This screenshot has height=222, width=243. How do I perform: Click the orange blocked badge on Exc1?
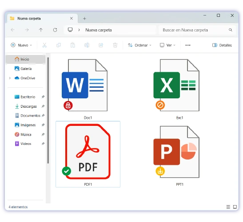[x=160, y=105]
